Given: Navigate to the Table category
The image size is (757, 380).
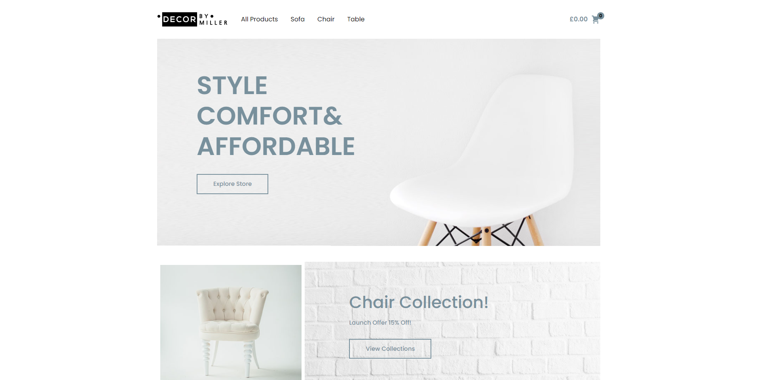Looking at the screenshot, I should pyautogui.click(x=356, y=19).
